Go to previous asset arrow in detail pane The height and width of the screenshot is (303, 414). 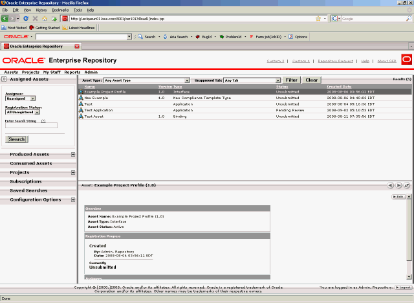pos(391,185)
